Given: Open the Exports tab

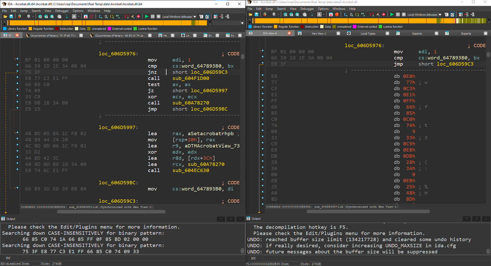Looking at the screenshot, I should coord(466,33).
